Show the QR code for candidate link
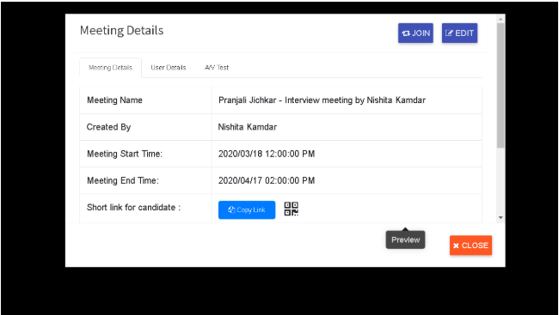The image size is (559, 315). point(292,209)
